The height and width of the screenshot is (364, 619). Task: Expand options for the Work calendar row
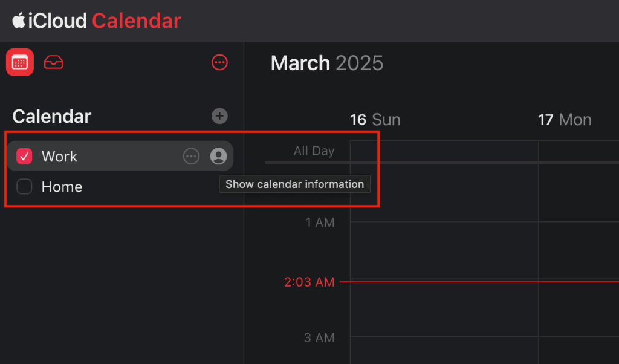pyautogui.click(x=191, y=156)
